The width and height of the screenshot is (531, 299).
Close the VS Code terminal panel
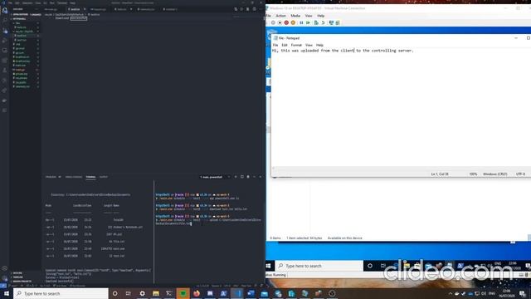pos(260,177)
